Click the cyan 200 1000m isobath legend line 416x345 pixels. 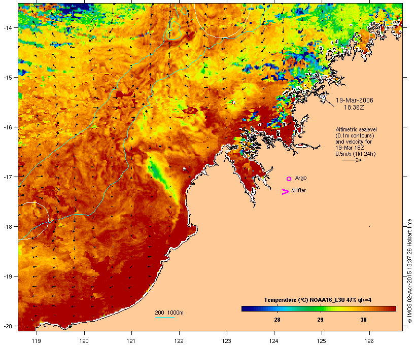(x=164, y=317)
